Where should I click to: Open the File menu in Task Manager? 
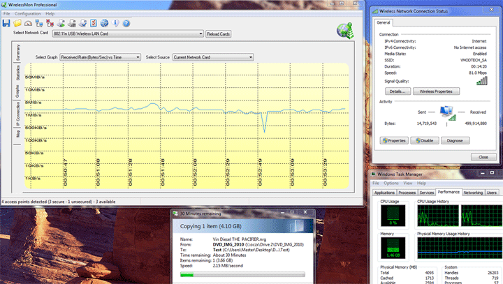pos(376,183)
